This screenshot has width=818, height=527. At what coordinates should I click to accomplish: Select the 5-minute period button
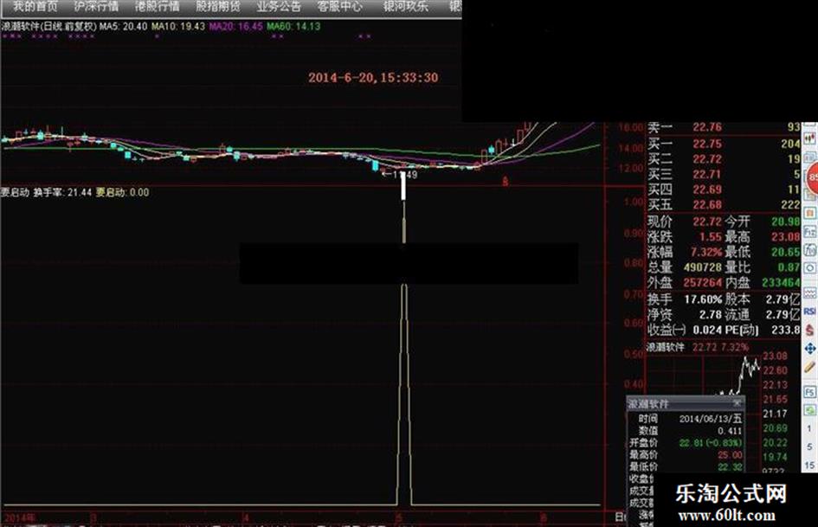click(x=809, y=447)
